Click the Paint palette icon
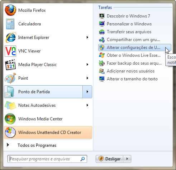176x170 pixels. point(10,78)
